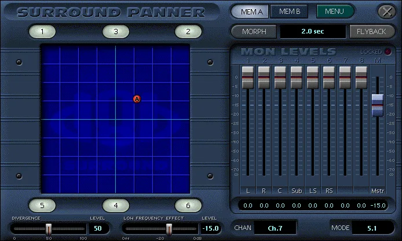Switch to MEM B memory
The image size is (402, 241).
pyautogui.click(x=290, y=12)
